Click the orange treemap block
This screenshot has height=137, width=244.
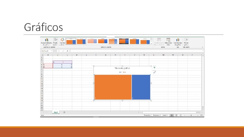coord(113,87)
